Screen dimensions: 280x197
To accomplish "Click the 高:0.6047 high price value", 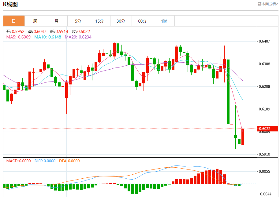I will click(x=37, y=31).
